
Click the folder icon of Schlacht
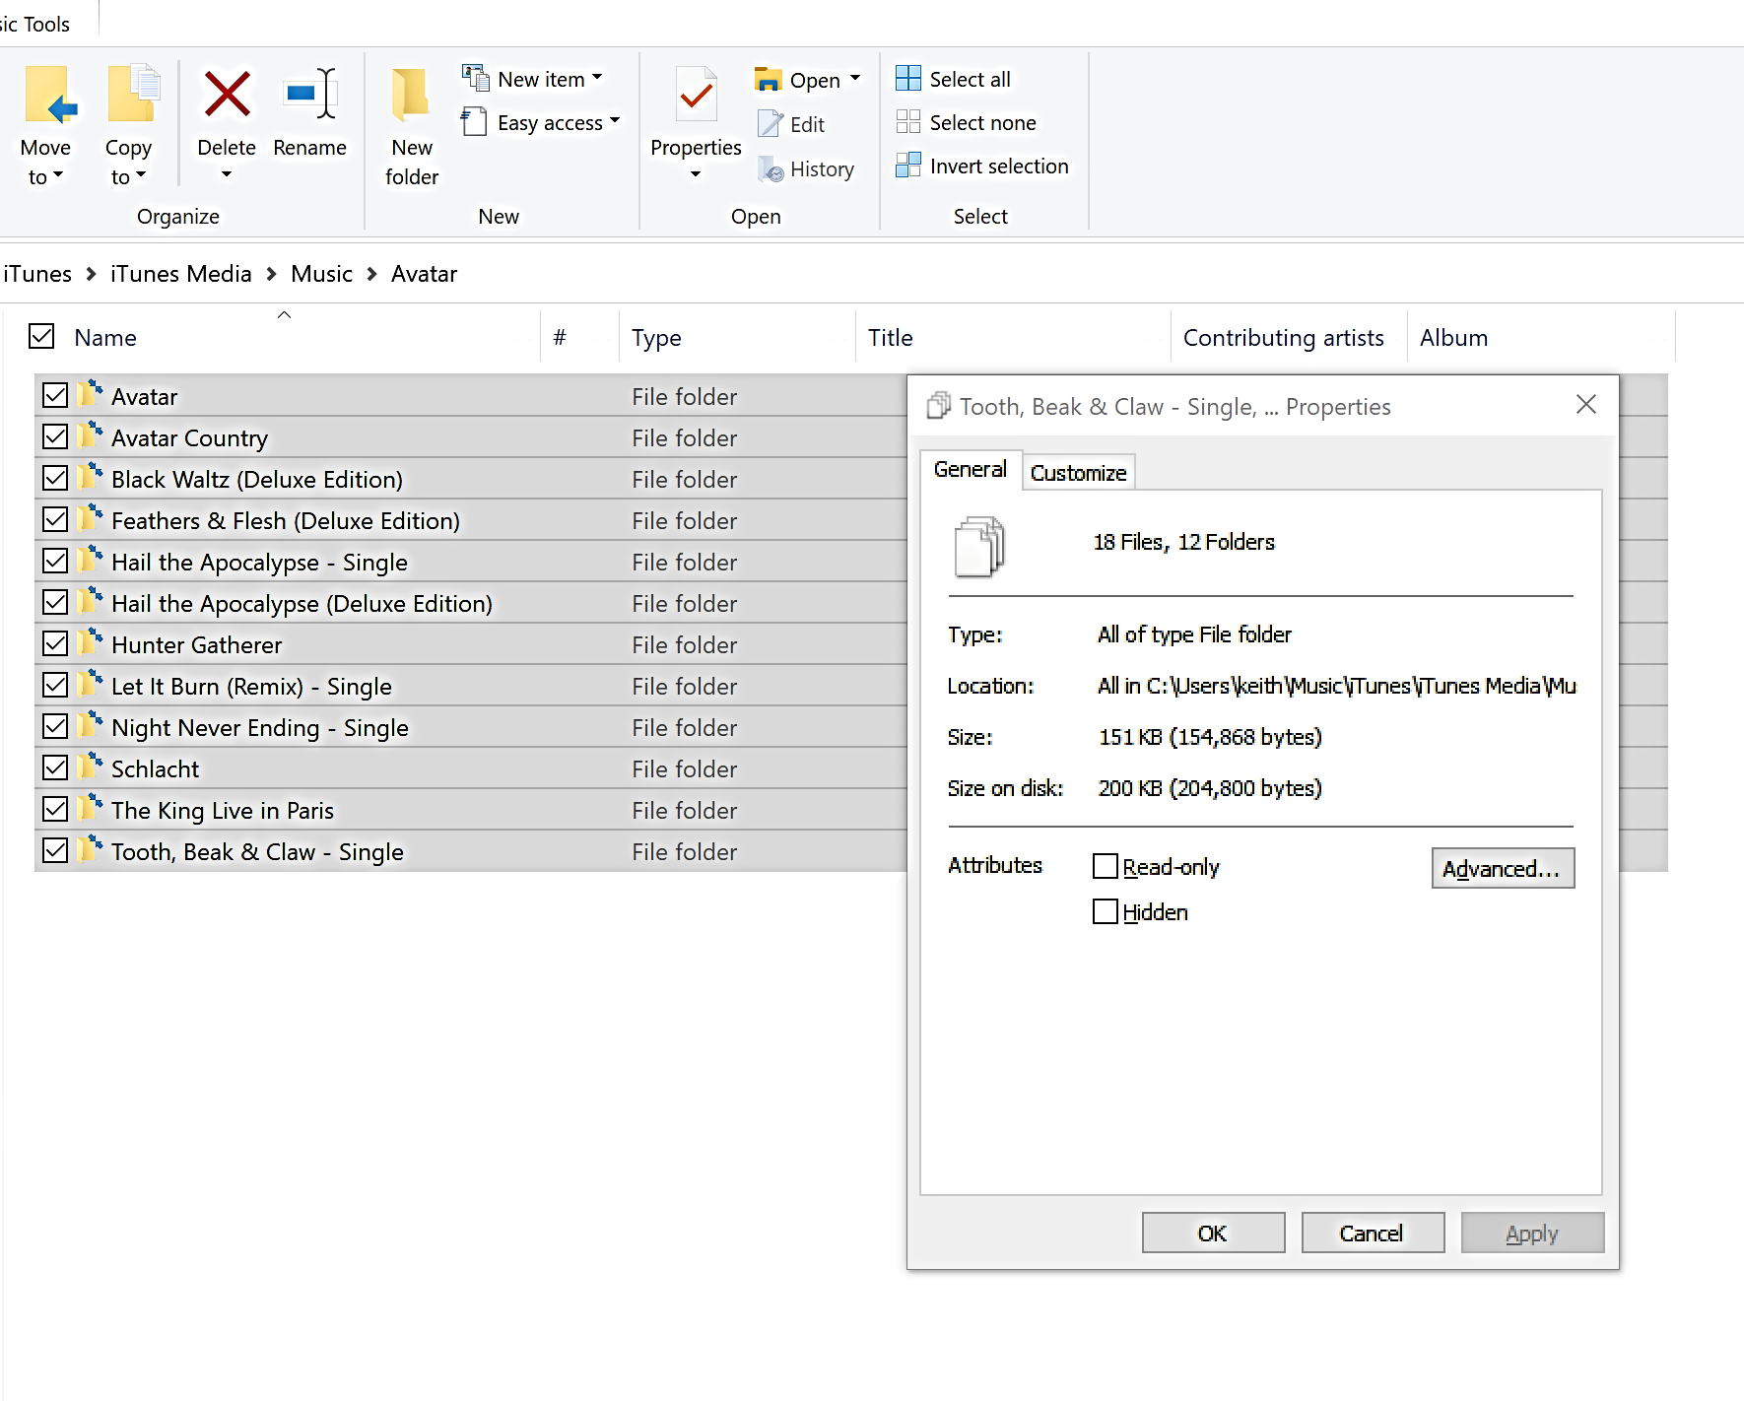91,766
